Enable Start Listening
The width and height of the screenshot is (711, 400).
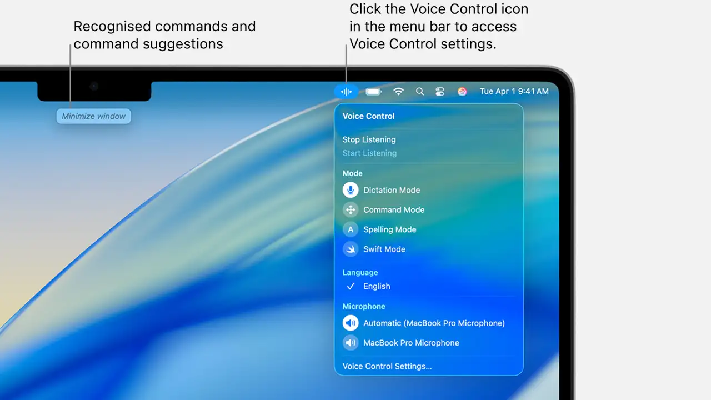pos(369,153)
